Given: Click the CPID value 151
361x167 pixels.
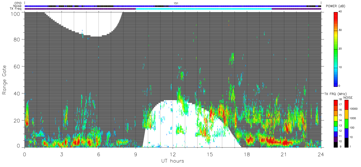Looking at the screenshot, I should click(177, 3).
